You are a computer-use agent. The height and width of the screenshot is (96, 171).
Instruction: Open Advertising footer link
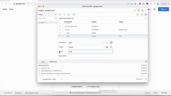(x=8, y=93)
